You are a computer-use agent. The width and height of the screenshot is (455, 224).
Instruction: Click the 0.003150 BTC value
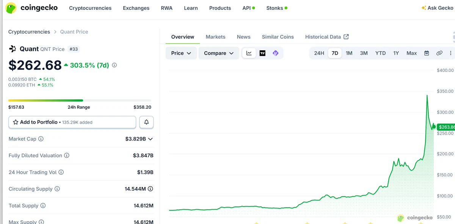(x=22, y=79)
